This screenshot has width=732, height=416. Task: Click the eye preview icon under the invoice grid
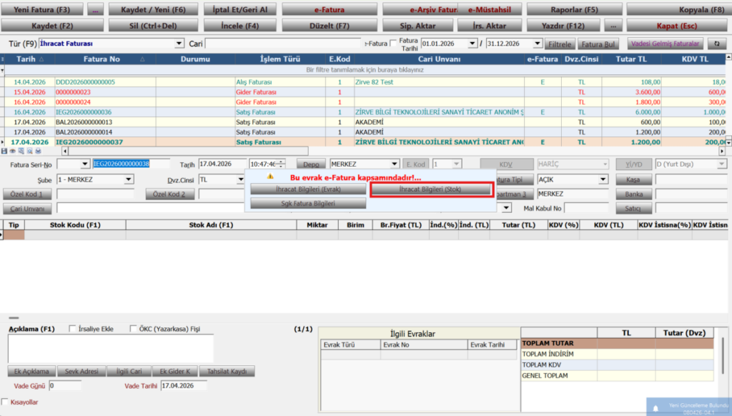[x=13, y=152]
